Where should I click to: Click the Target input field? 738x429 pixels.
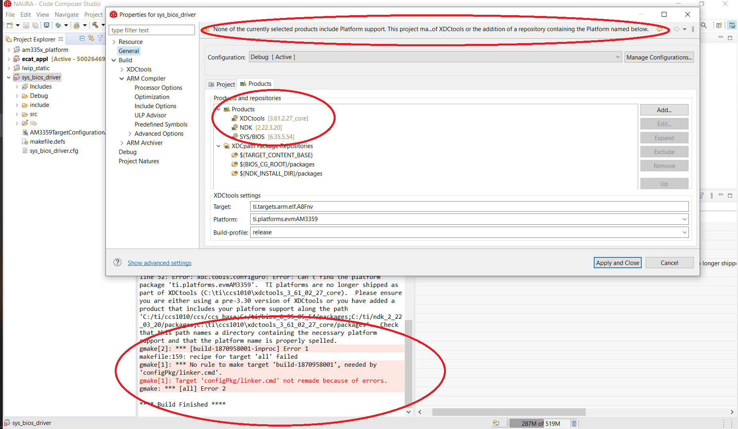coord(469,206)
